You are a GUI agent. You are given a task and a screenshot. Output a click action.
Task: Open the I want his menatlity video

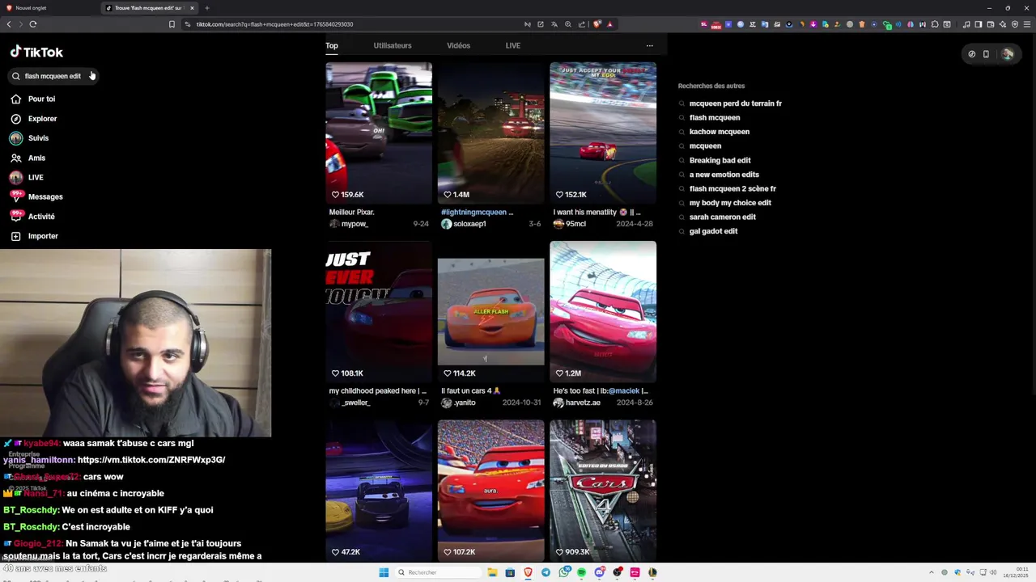click(603, 133)
